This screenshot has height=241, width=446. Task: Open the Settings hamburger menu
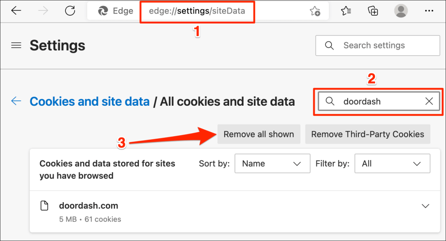(16, 45)
